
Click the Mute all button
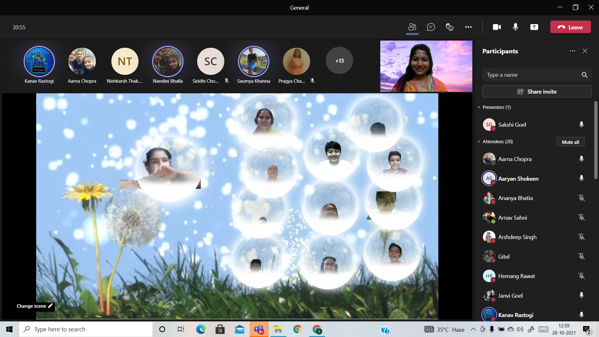point(570,142)
